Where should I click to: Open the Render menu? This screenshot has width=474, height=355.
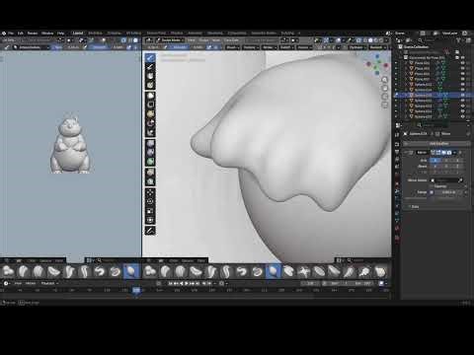pos(33,34)
